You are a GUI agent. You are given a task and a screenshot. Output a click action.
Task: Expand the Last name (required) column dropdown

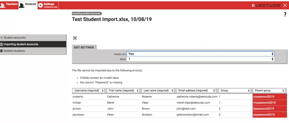158,91
